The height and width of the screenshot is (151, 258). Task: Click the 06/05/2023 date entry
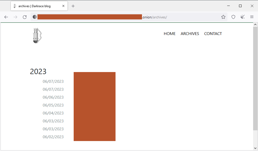[53, 105]
